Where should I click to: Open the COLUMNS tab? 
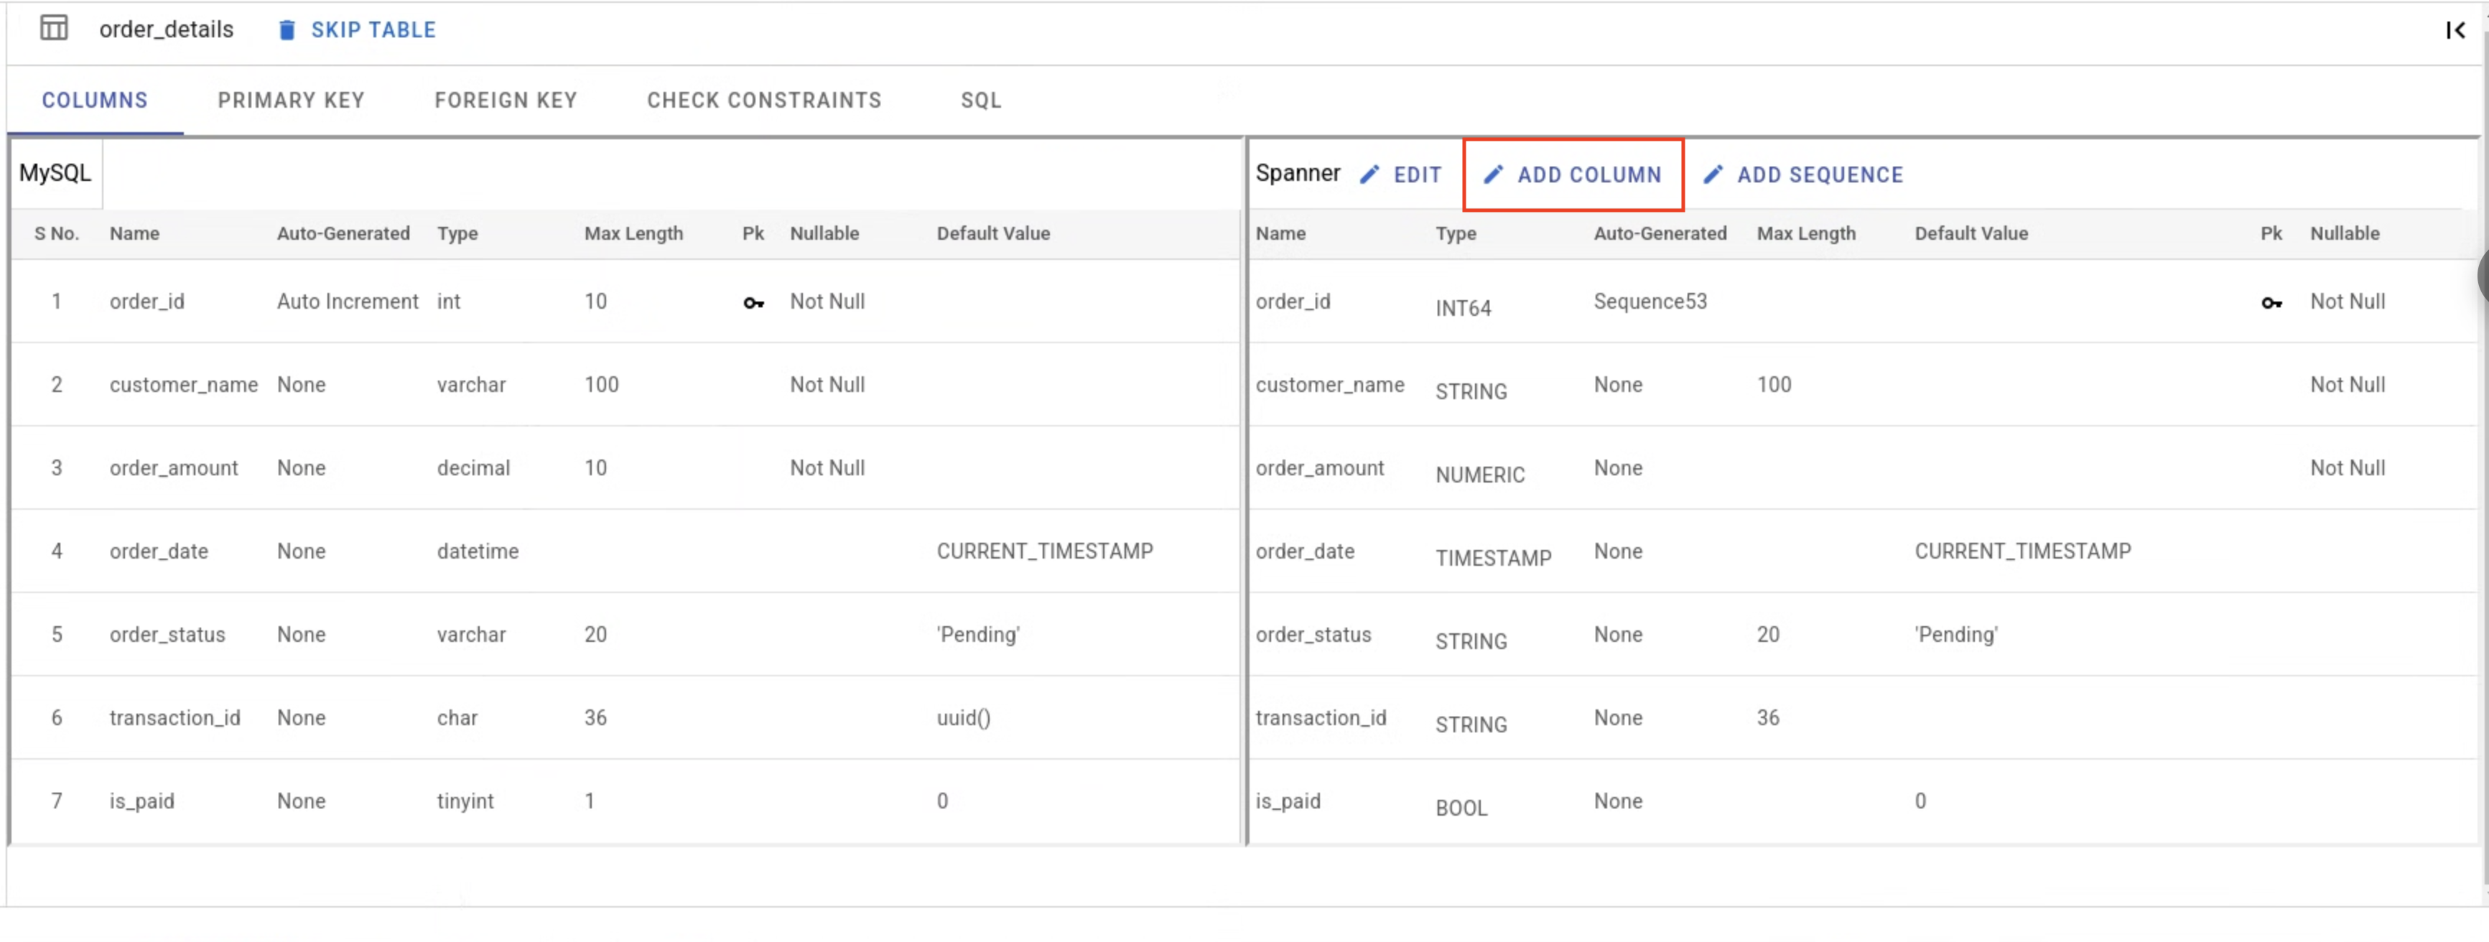[95, 101]
